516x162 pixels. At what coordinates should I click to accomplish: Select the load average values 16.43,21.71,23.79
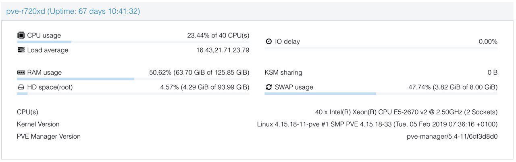[x=223, y=50]
